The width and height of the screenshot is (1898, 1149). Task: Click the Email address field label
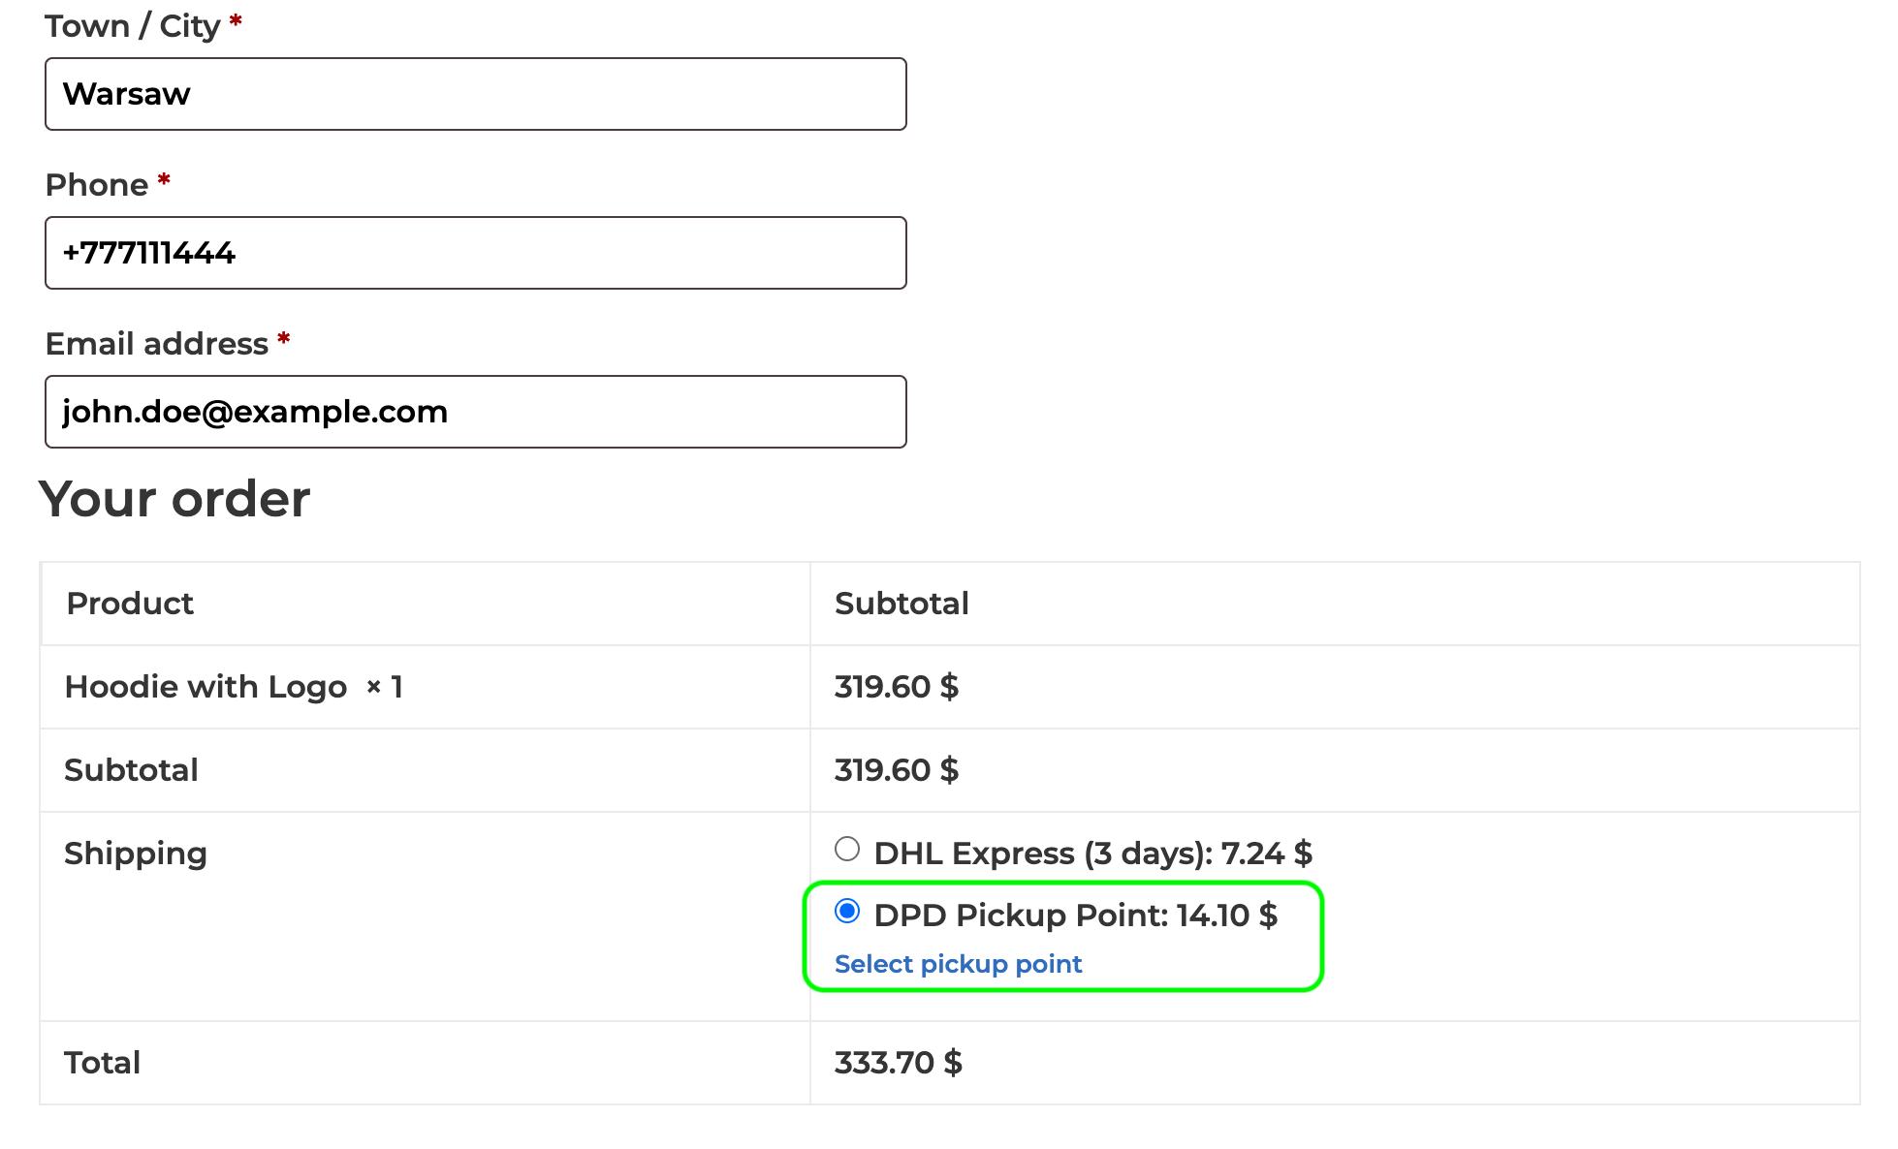pyautogui.click(x=157, y=344)
